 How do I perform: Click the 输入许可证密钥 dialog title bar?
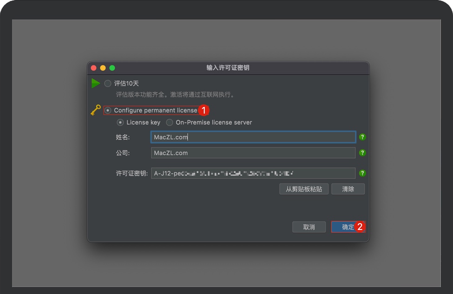click(228, 68)
